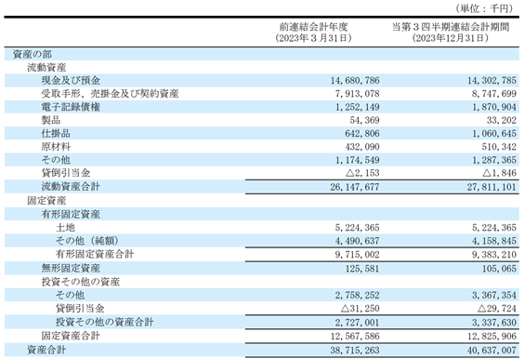Select value 1,174,549 in その他 row
The width and height of the screenshot is (525, 359).
[357, 160]
